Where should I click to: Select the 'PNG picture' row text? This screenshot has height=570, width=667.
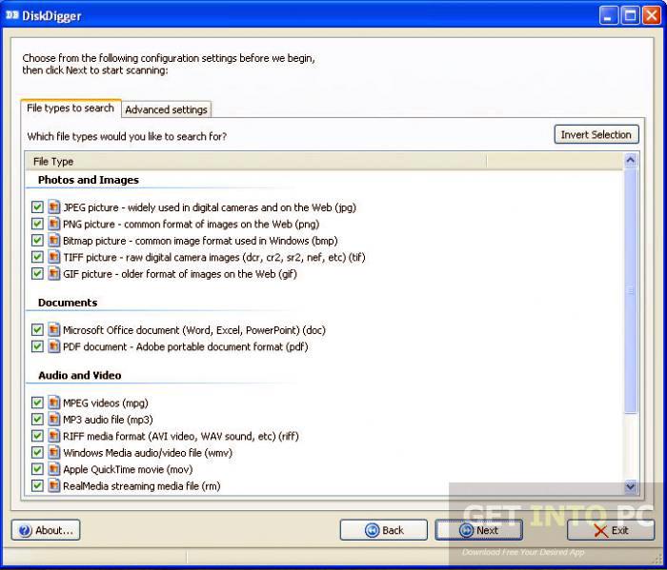(x=191, y=224)
